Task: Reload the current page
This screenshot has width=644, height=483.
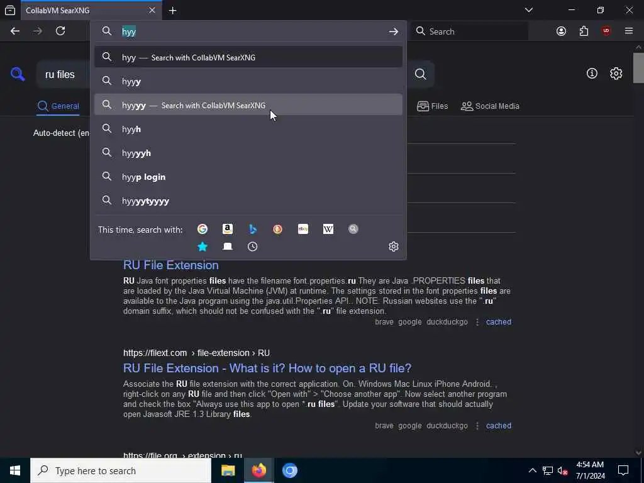Action: point(60,31)
